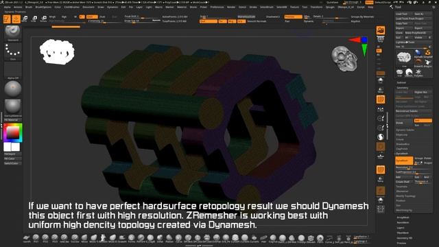Expand the Dynamic Subdiv subsection
Screen dimensions: 439x247
[x=405, y=130]
